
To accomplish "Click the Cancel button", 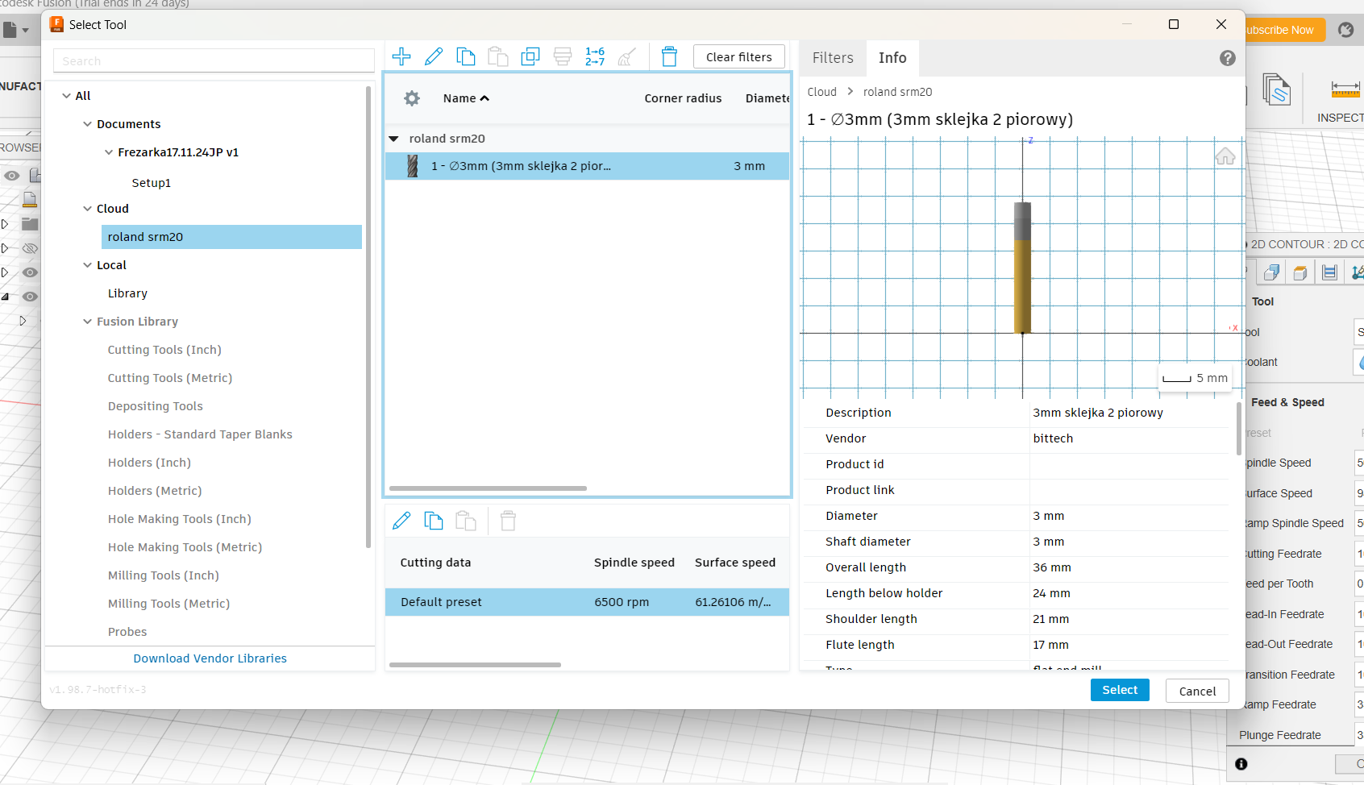I will click(1197, 691).
